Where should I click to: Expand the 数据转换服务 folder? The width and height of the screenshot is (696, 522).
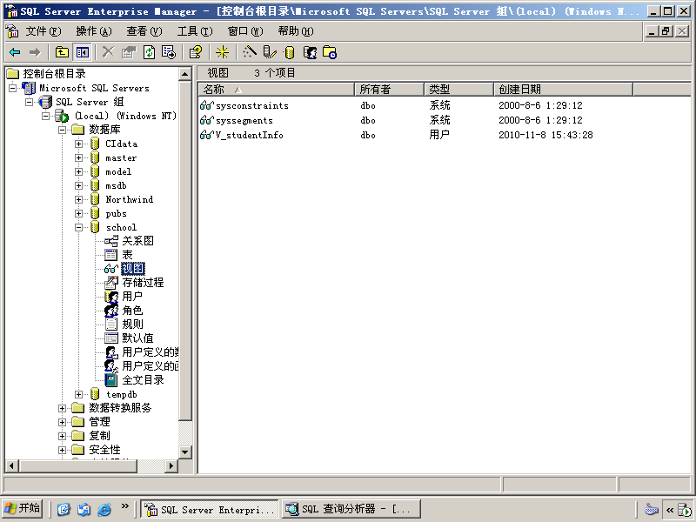coord(62,408)
